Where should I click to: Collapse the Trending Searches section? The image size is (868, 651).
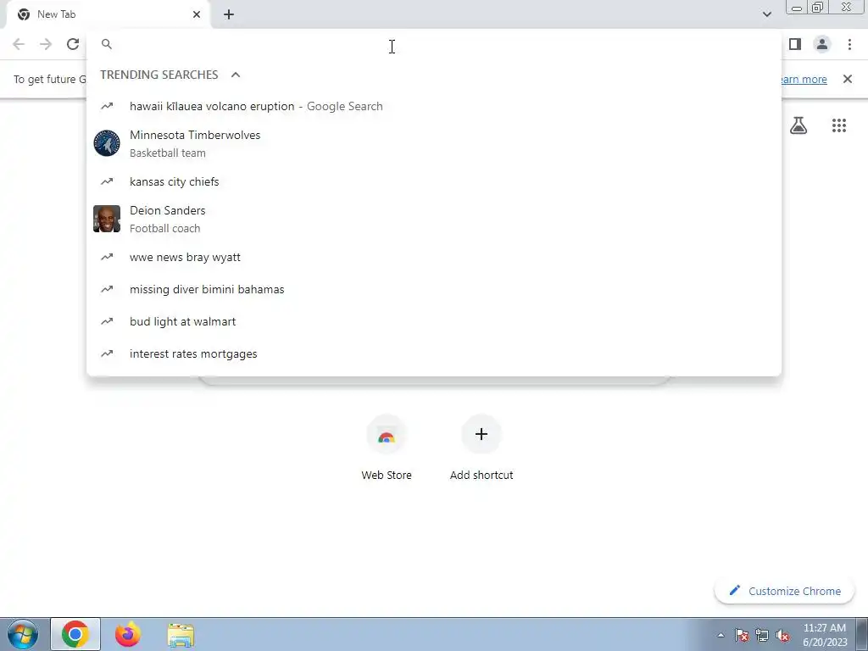pyautogui.click(x=236, y=75)
